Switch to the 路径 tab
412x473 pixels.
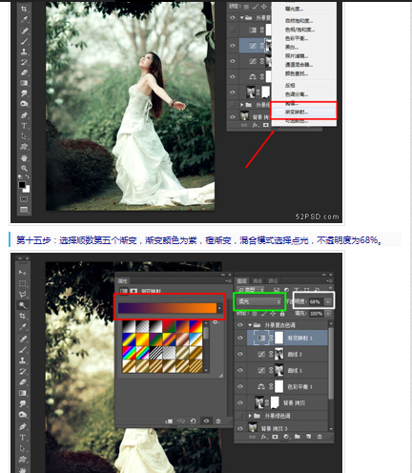tap(273, 280)
